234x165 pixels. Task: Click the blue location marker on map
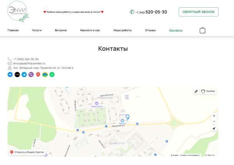coord(128,117)
